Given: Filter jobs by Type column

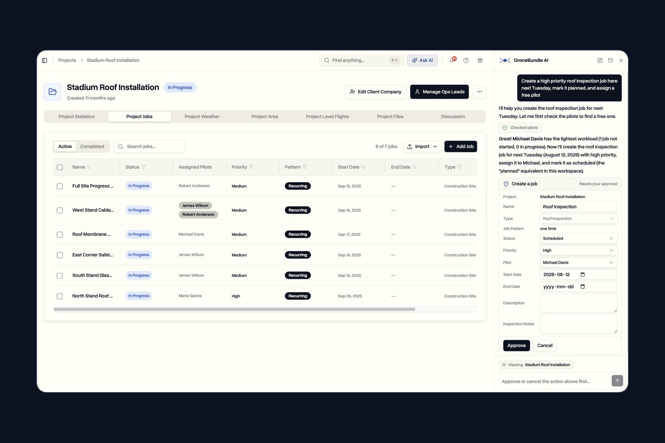Looking at the screenshot, I should point(459,167).
